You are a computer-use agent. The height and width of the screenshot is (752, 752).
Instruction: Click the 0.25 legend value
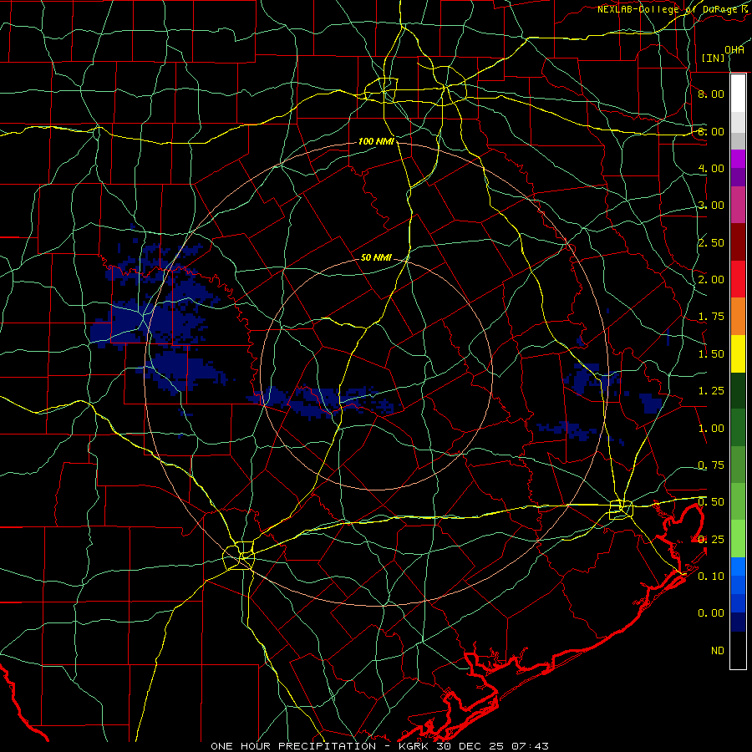click(x=711, y=540)
